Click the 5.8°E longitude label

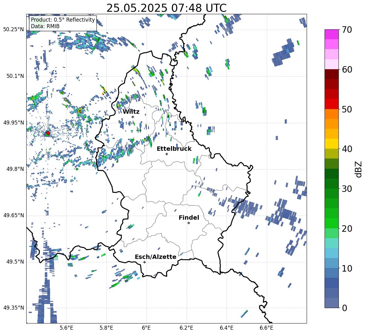pyautogui.click(x=106, y=328)
